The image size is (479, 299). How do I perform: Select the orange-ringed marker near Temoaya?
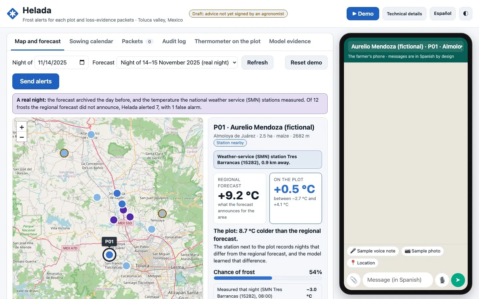coord(162,213)
